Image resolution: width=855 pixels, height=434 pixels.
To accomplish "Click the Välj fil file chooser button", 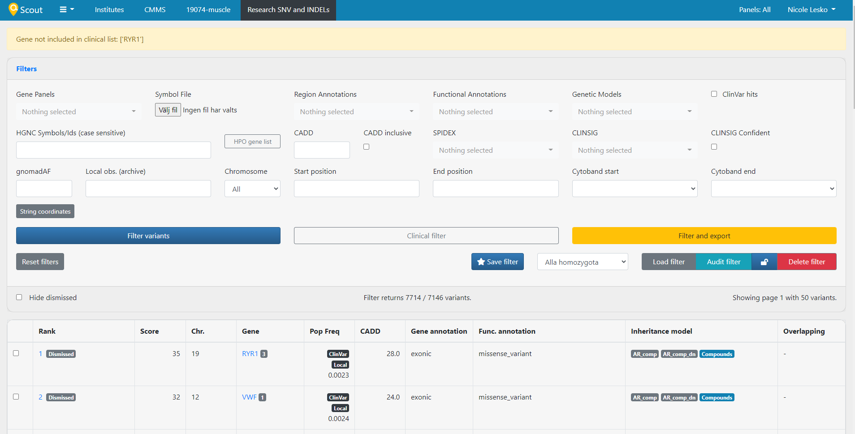I will [168, 110].
